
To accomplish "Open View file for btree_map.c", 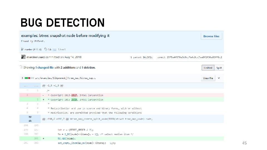I will click(x=208, y=78).
